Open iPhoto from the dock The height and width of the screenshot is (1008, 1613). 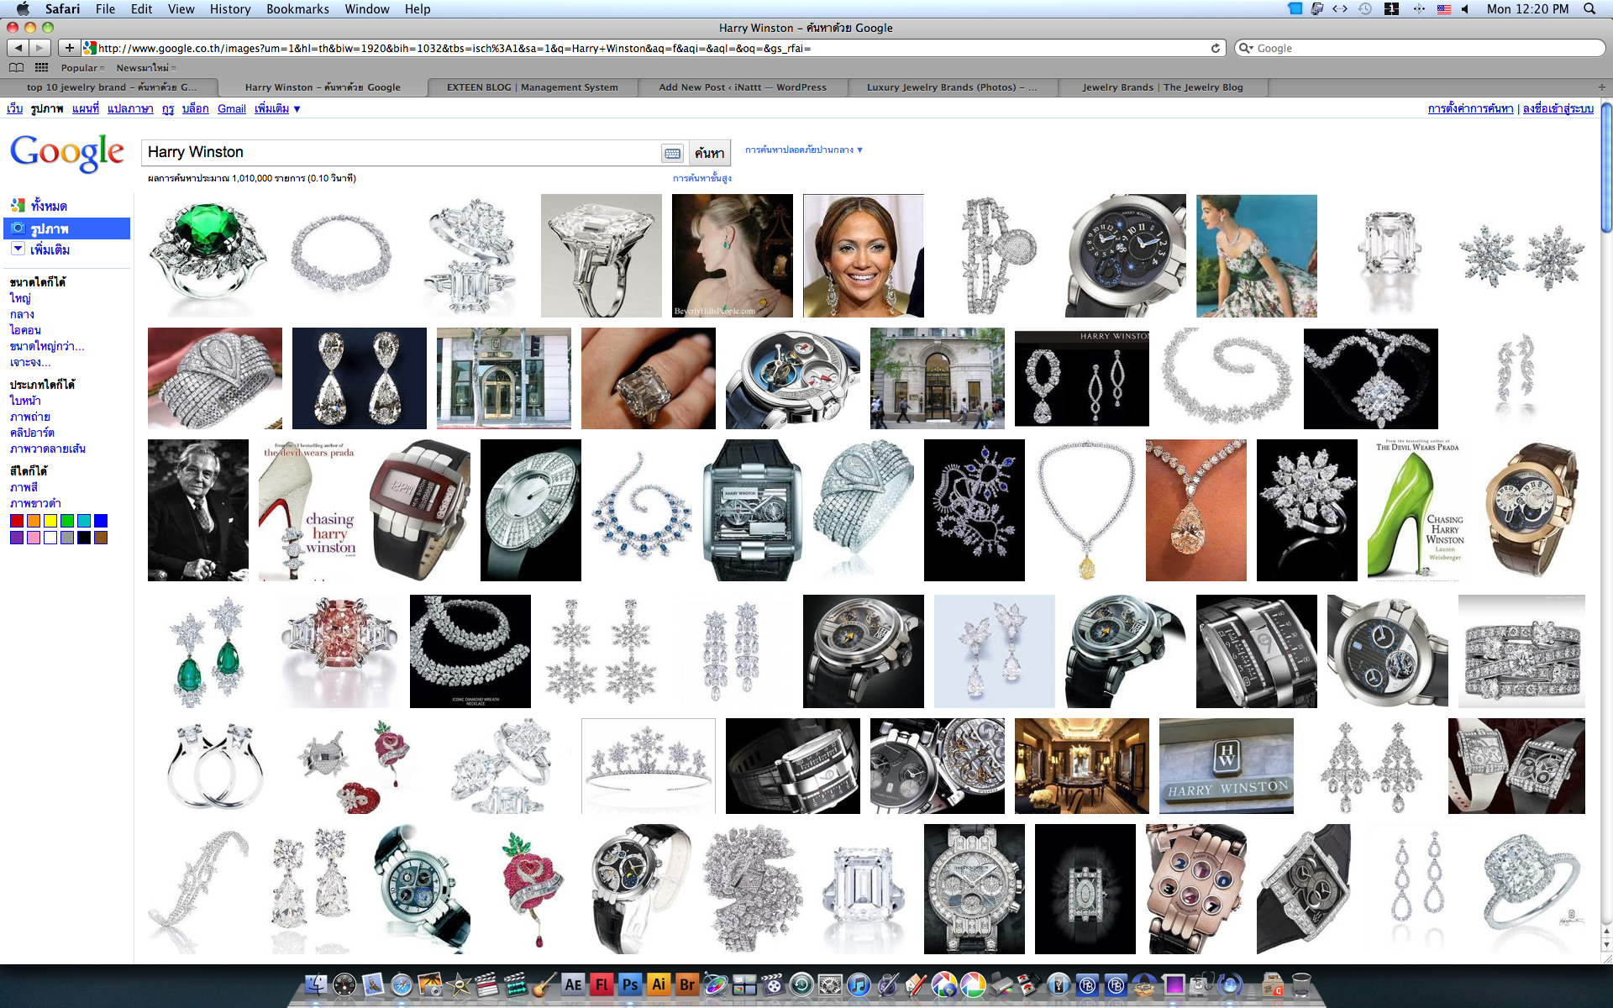[430, 984]
